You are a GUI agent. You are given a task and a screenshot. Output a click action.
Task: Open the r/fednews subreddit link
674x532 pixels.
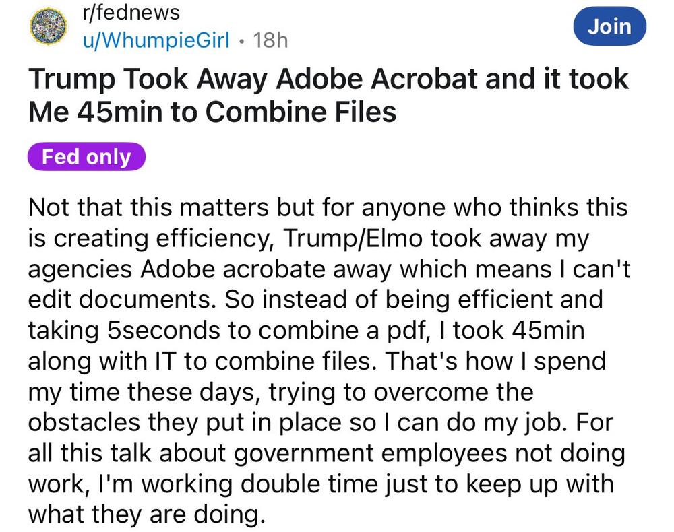pos(131,12)
